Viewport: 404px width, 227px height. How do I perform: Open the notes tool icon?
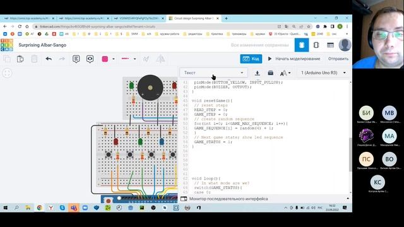click(x=76, y=59)
